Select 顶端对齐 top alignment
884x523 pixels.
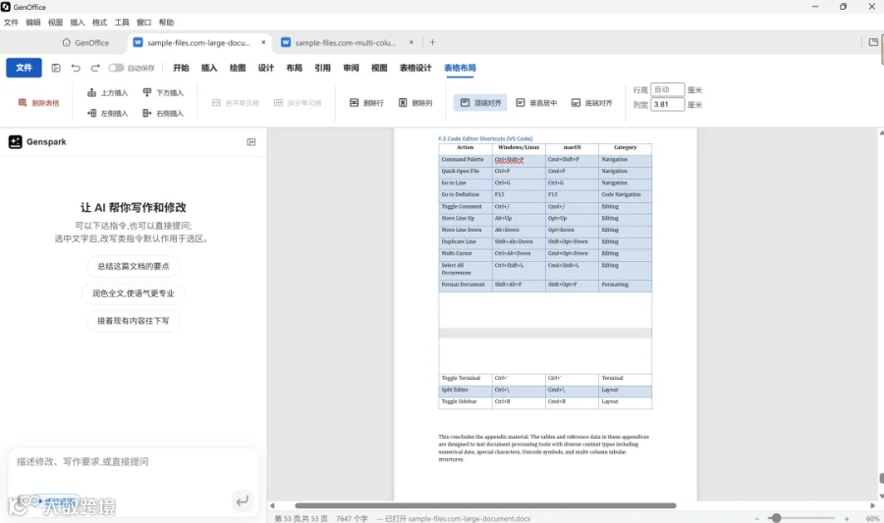point(480,102)
